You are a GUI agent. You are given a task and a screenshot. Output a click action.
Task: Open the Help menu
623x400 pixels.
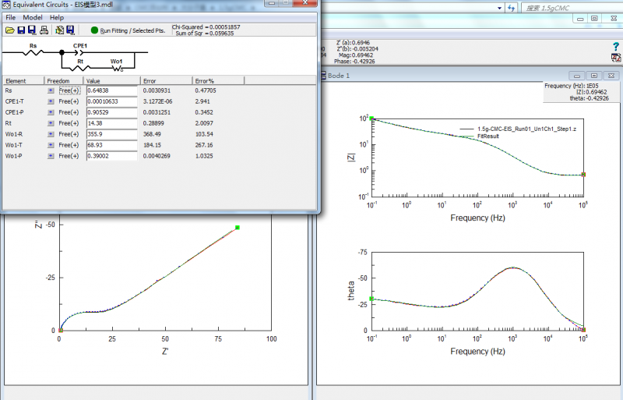57,17
